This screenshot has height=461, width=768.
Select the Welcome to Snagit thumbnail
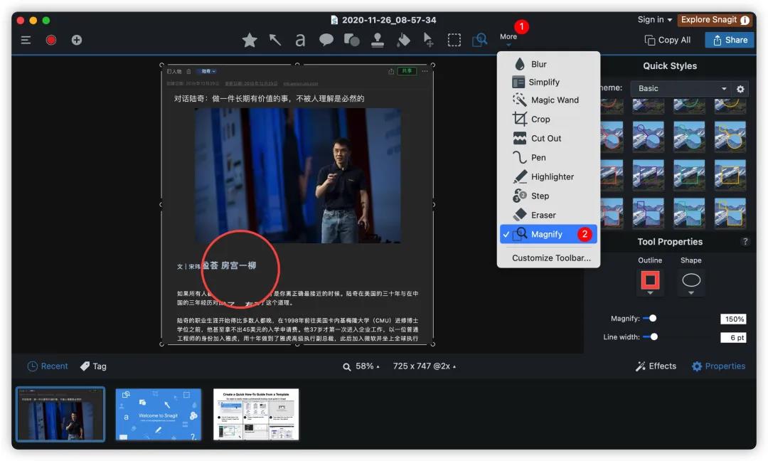click(158, 414)
